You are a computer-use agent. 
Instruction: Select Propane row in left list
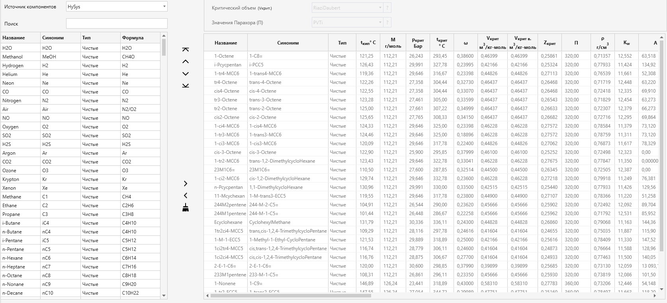(x=80, y=214)
